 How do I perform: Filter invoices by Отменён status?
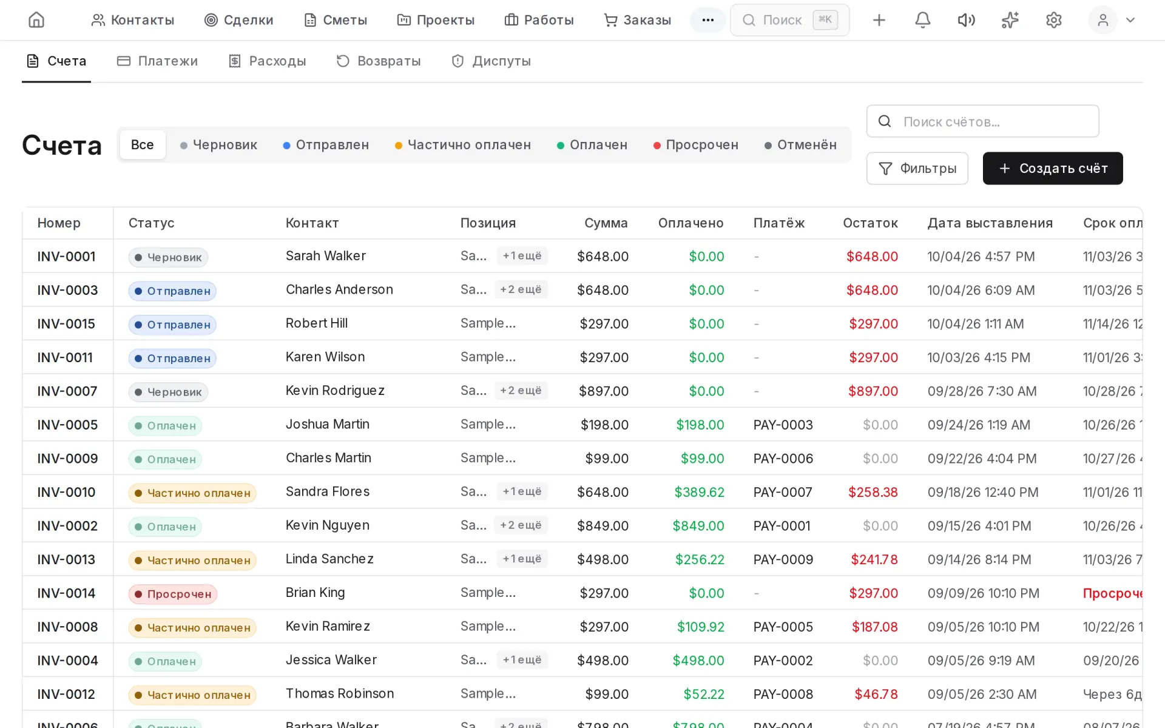pos(800,145)
